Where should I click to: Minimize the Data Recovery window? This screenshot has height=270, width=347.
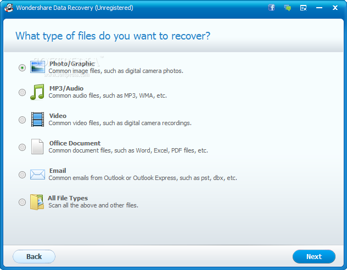tap(319, 8)
